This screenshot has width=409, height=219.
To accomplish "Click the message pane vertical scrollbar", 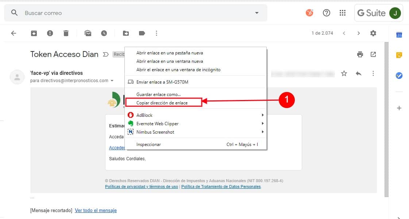I will tap(386, 117).
